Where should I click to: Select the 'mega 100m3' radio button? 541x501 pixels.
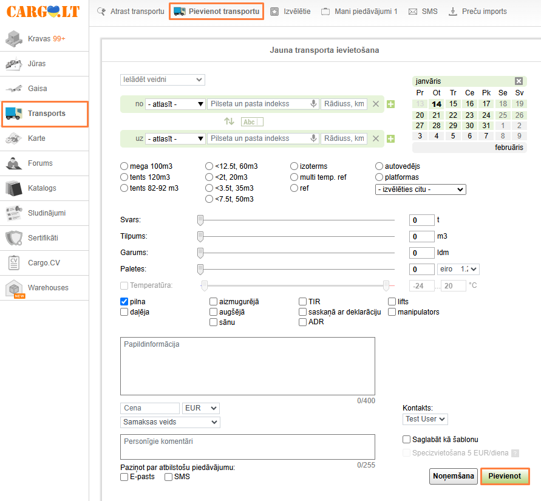[x=124, y=166]
